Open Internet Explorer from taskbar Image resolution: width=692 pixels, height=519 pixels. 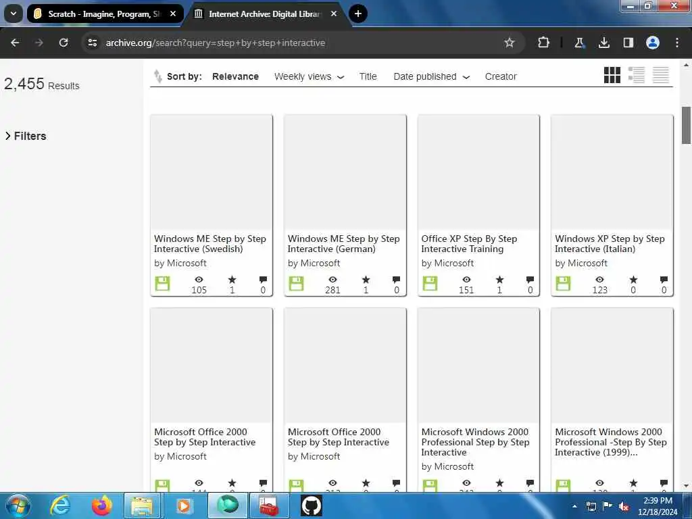tap(60, 505)
